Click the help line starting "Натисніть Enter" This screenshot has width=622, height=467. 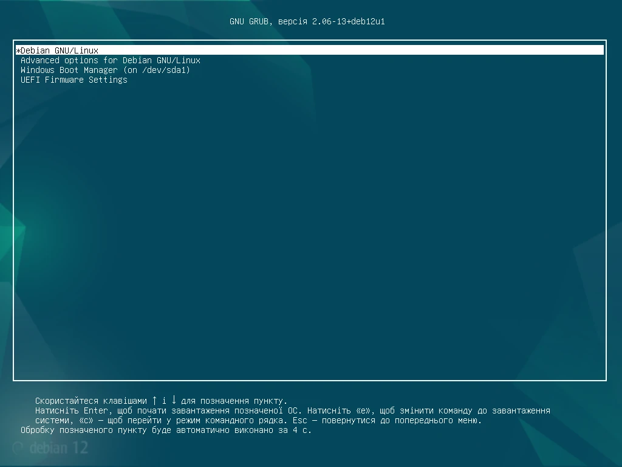[x=292, y=410]
